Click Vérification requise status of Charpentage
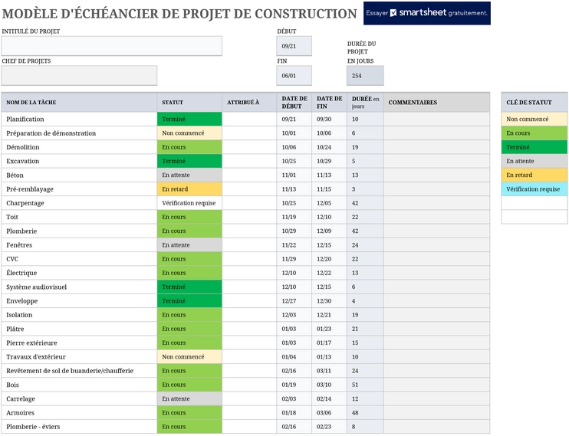This screenshot has height=436, width=569. pos(189,203)
